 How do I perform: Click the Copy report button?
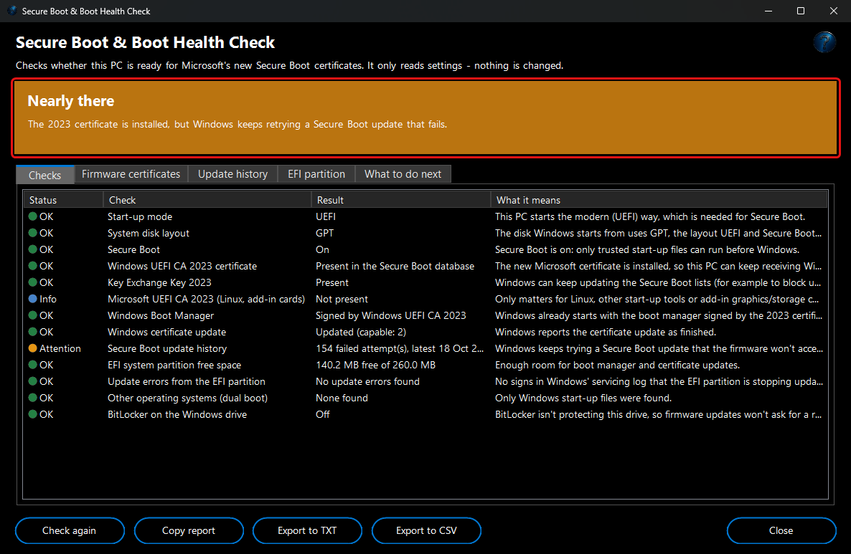coord(188,530)
